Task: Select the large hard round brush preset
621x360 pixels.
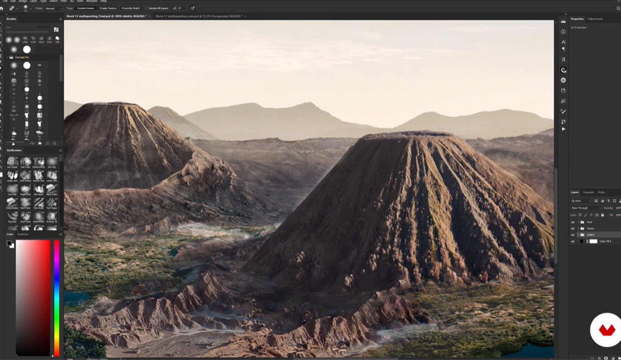Action: [x=27, y=49]
